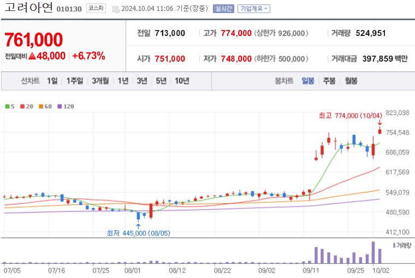Screen dimensions: 415x278
Task: Click the +6.73% change rate
Action: click(x=88, y=56)
